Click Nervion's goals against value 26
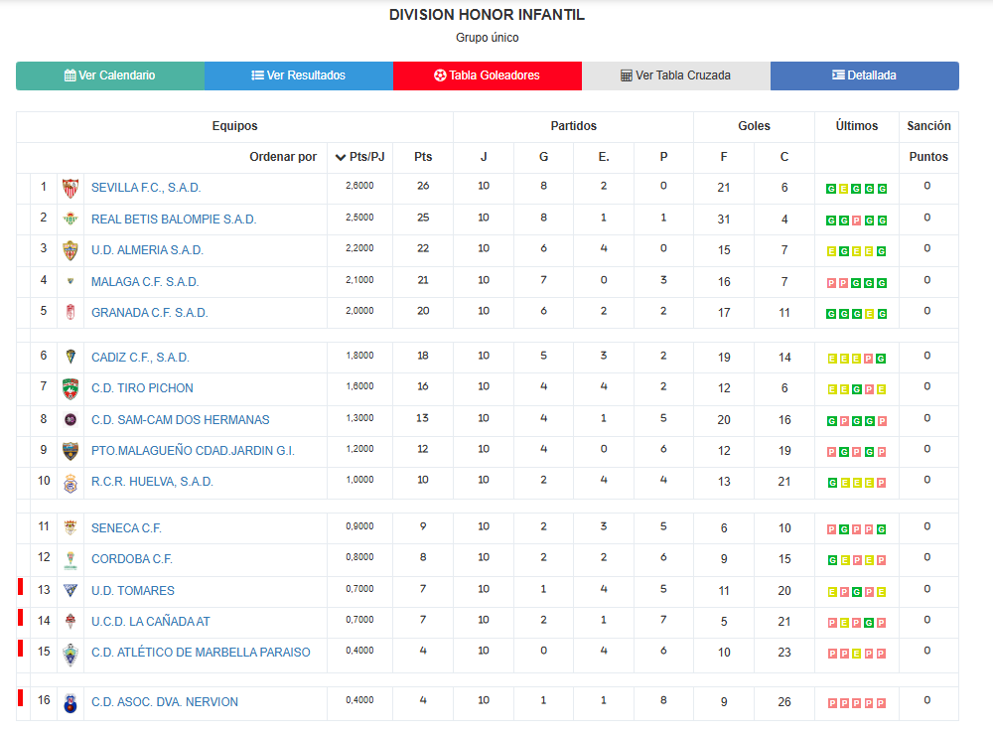The height and width of the screenshot is (736, 993). coord(784,702)
